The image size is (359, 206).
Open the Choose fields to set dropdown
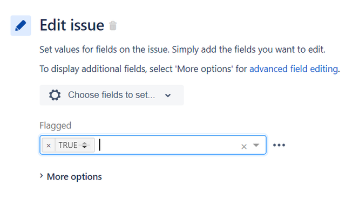(x=112, y=95)
